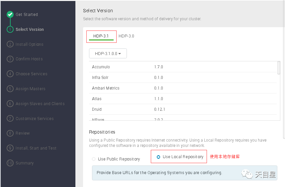This screenshot has height=187, width=285.
Task: Click the Repositories section heading
Action: 102,132
